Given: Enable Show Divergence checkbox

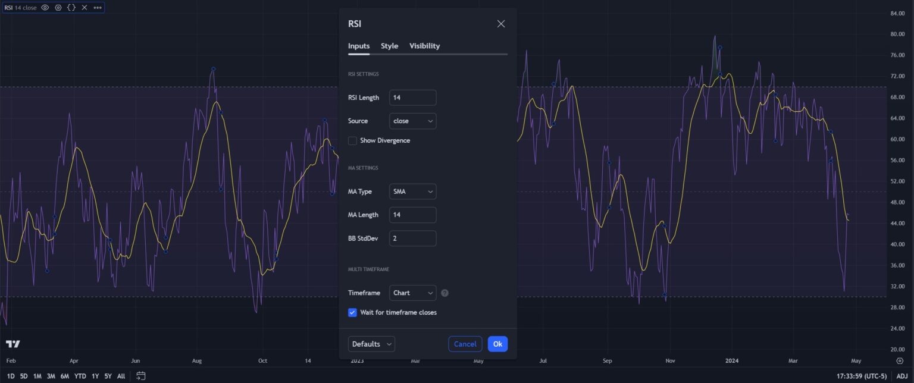Looking at the screenshot, I should tap(352, 140).
